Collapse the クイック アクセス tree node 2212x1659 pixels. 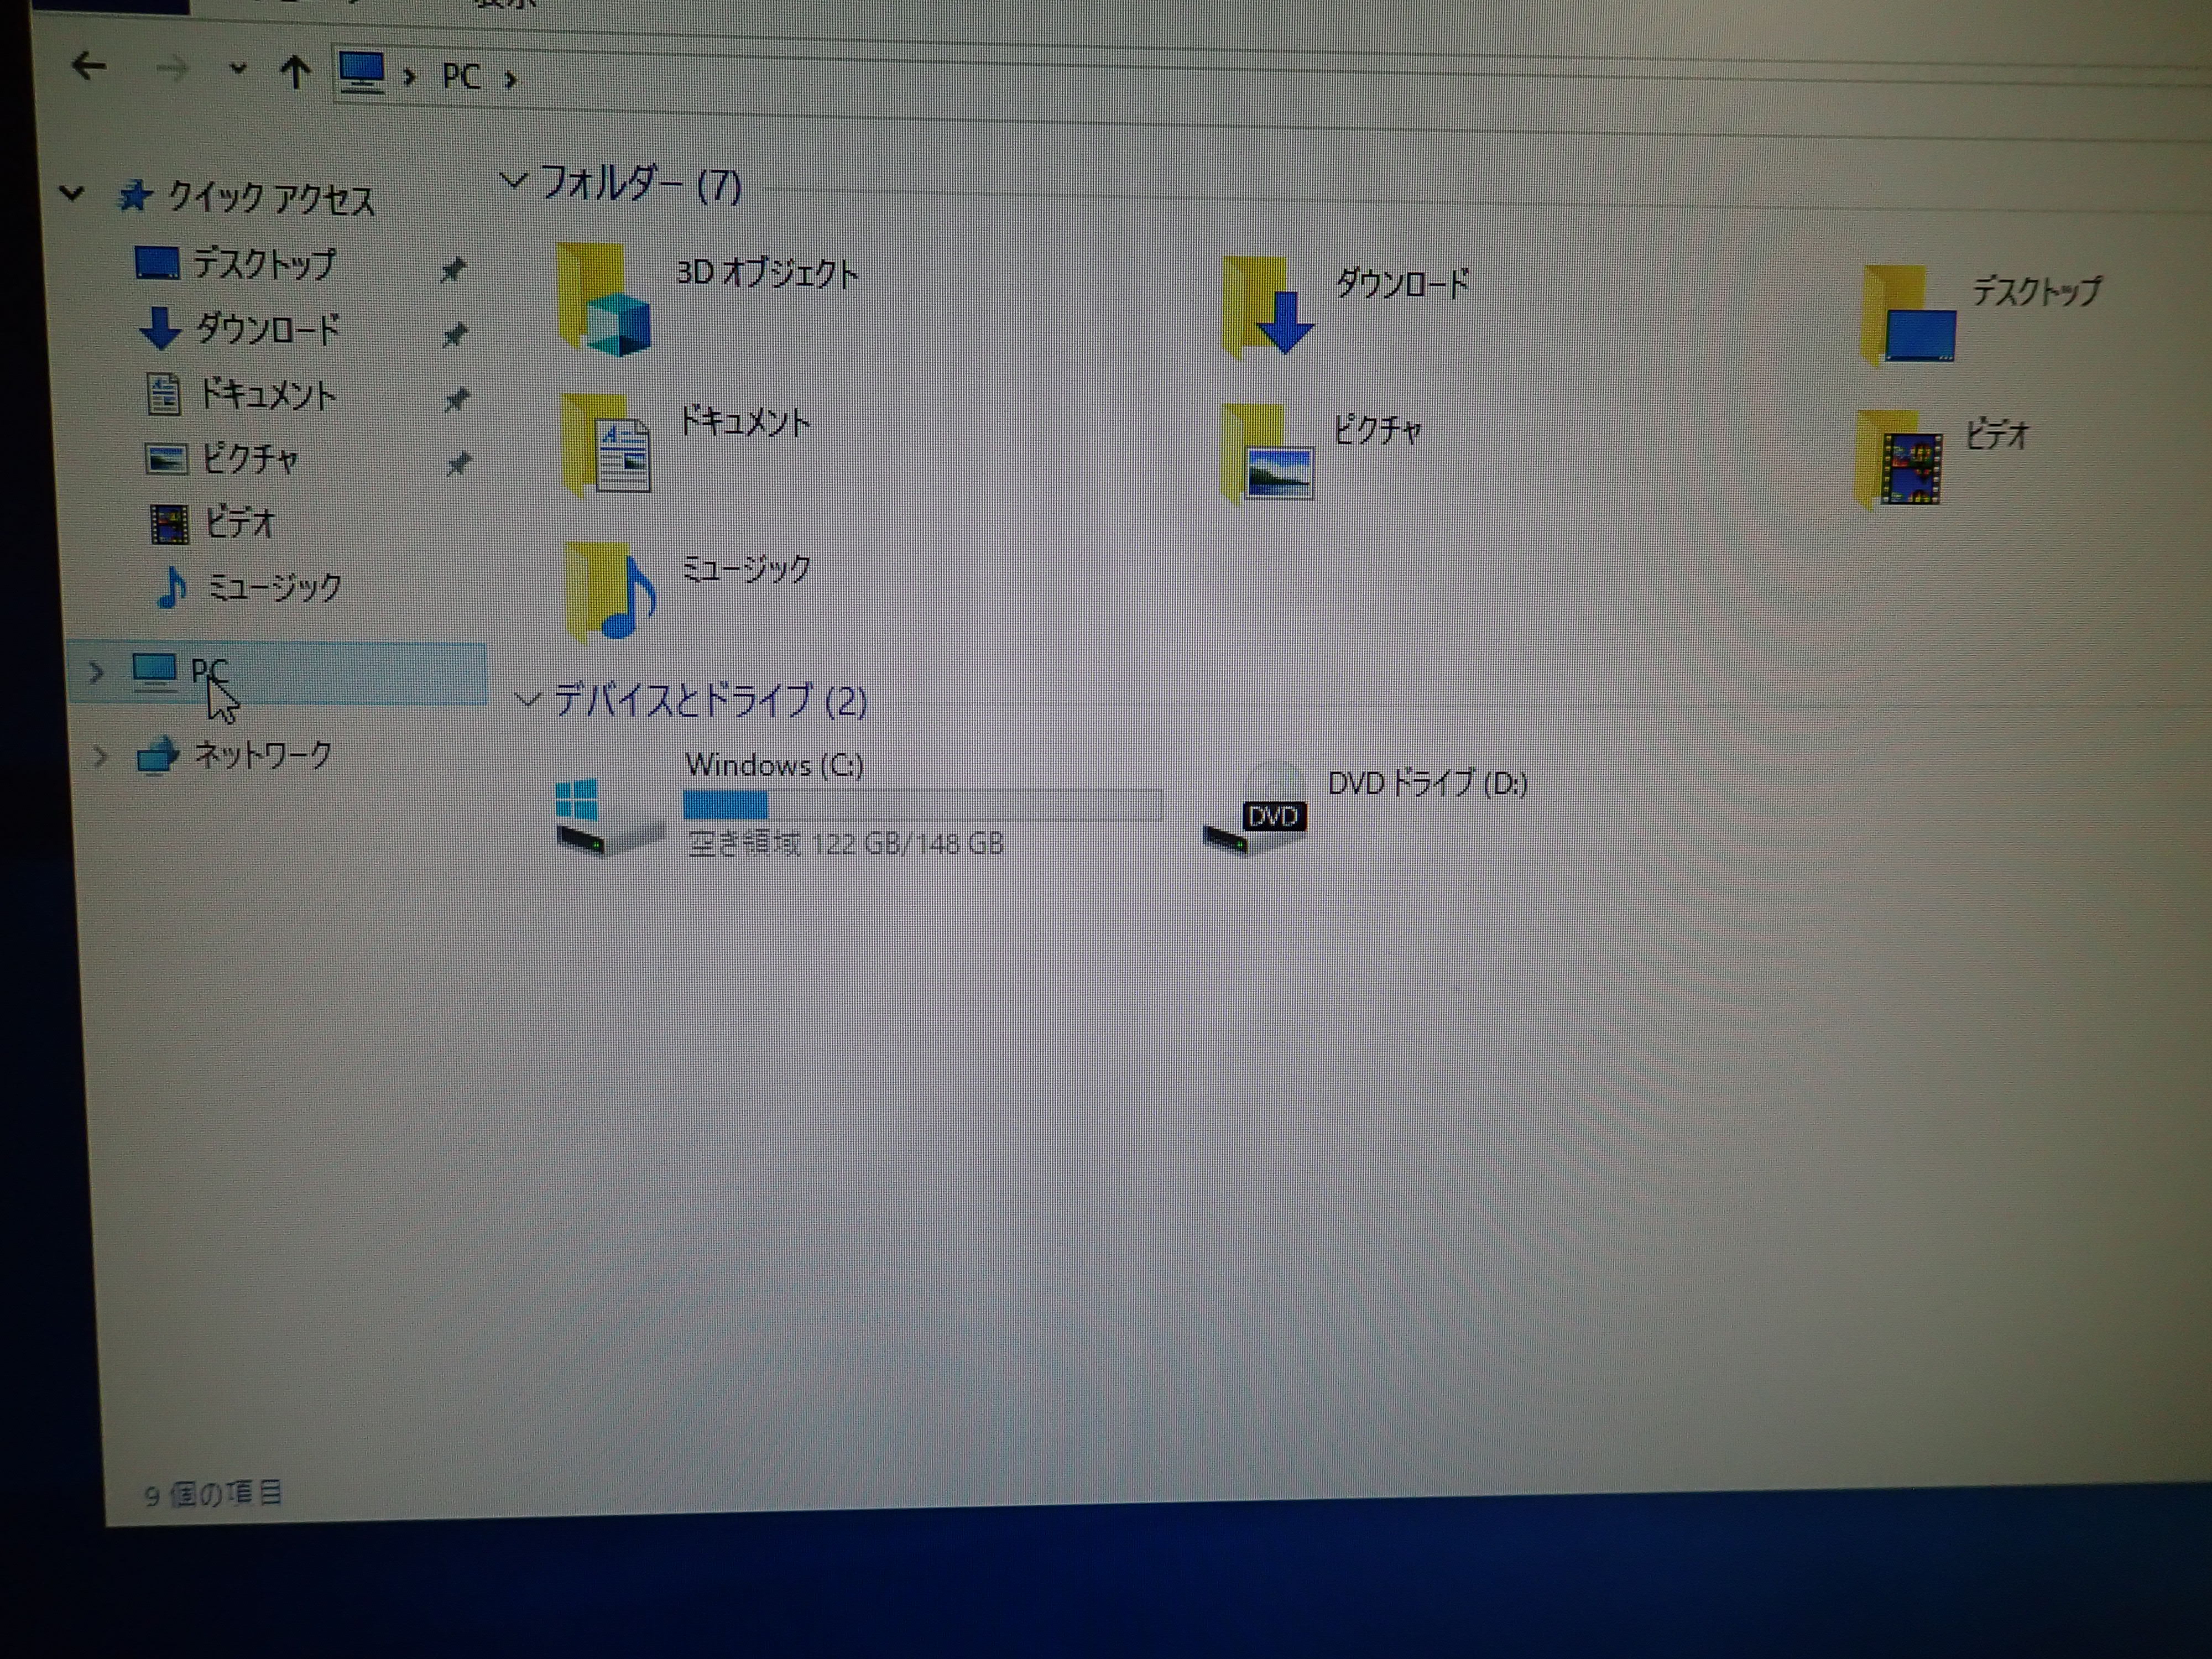click(x=71, y=192)
